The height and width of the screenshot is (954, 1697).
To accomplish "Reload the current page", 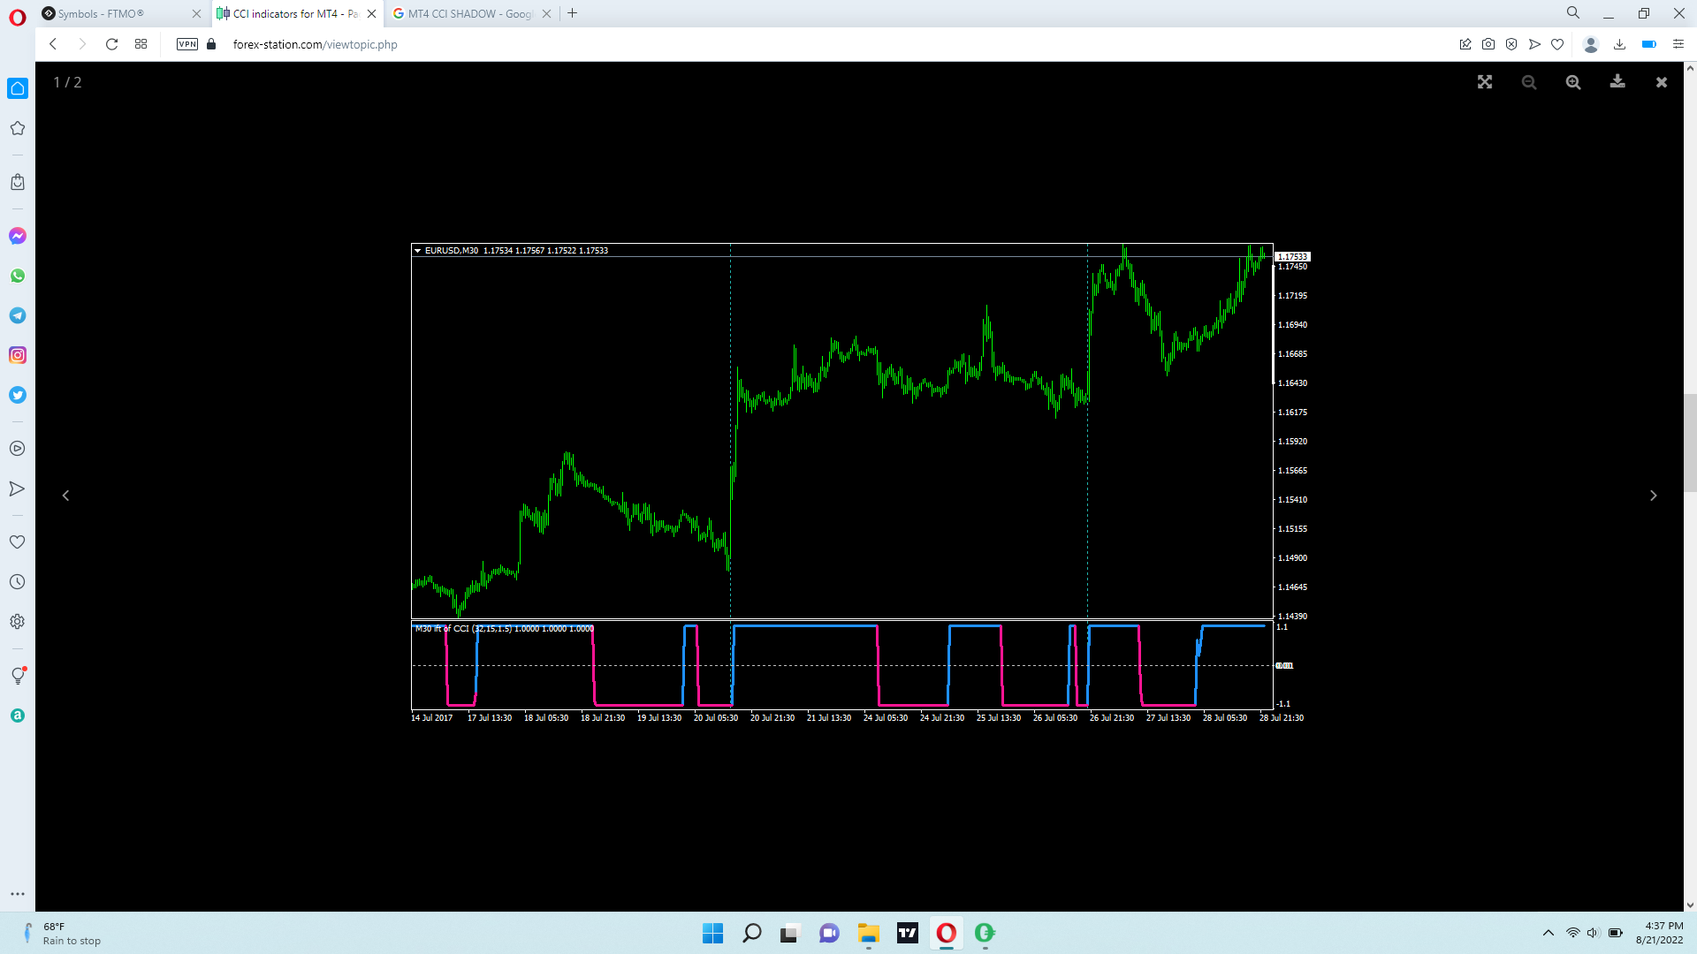I will [x=111, y=44].
